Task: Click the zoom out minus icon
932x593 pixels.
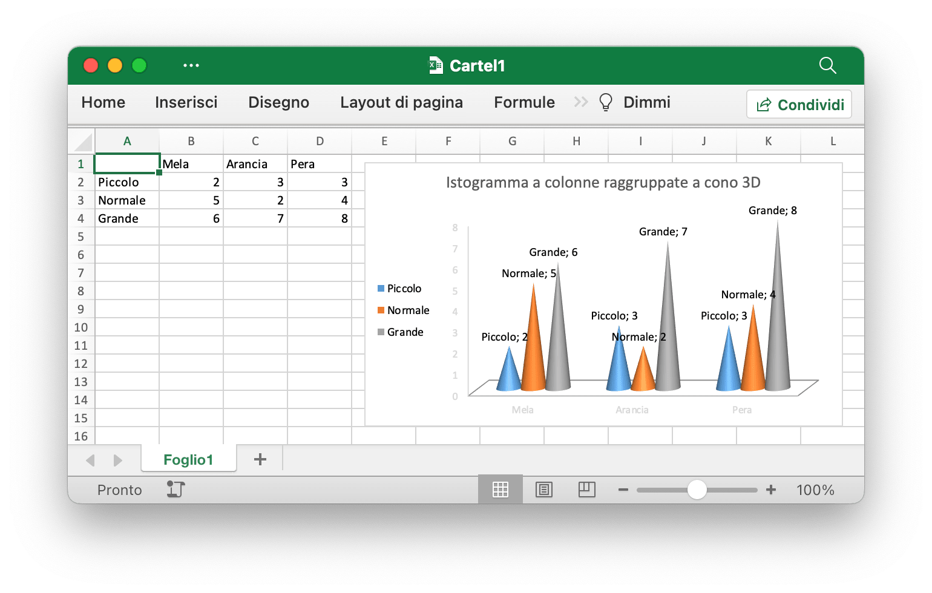Action: pyautogui.click(x=623, y=490)
